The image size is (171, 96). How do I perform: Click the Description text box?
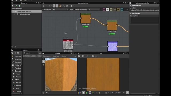[145, 20]
